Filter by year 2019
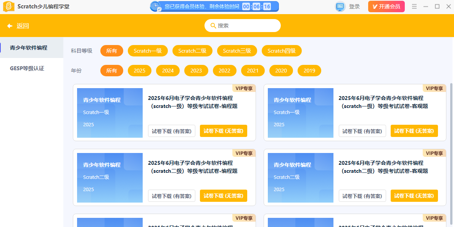This screenshot has width=454, height=227. pos(309,71)
